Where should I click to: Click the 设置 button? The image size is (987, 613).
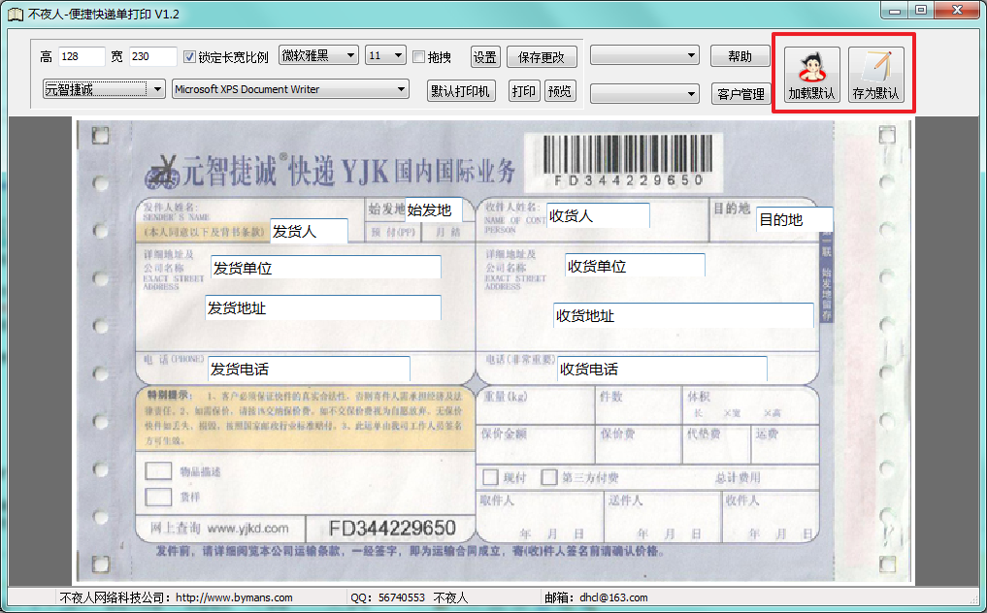click(485, 57)
